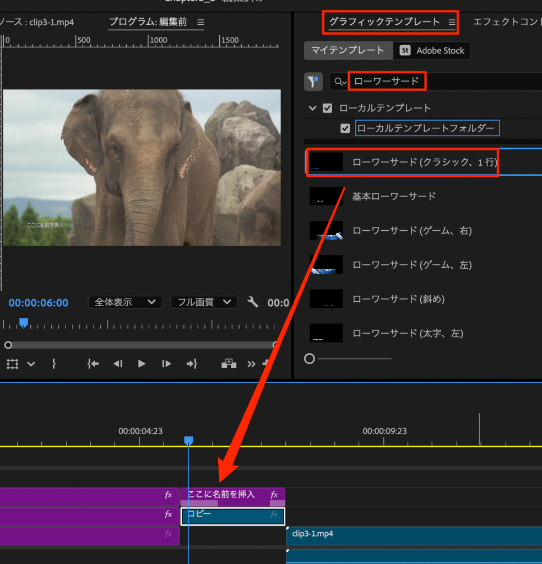The image size is (542, 564).
Task: Click the thumbnail size slider handle
Action: [310, 359]
